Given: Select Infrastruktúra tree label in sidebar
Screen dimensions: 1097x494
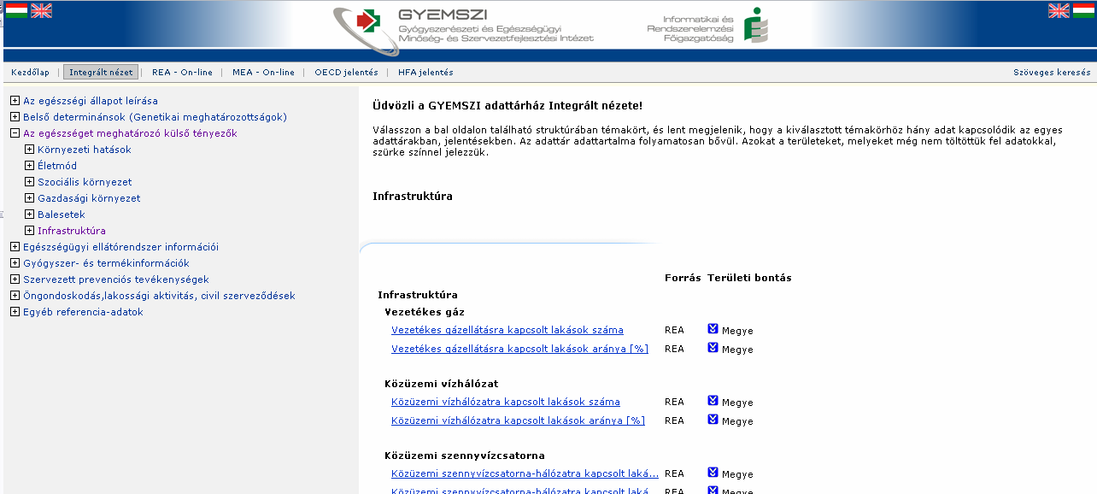Looking at the screenshot, I should point(72,231).
